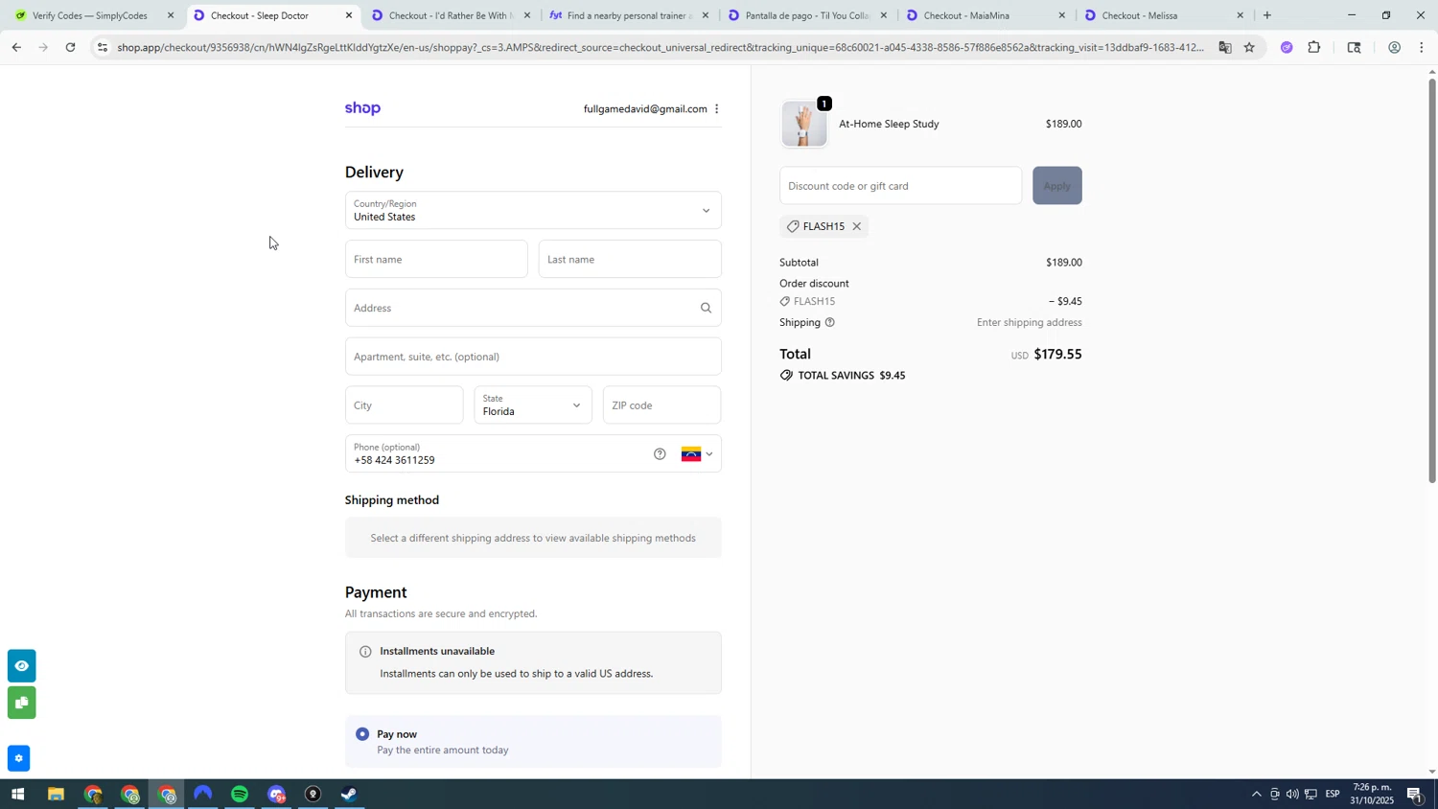Screen dimensions: 1438x809
Task: Click translate page icon in address bar
Action: point(1224,47)
